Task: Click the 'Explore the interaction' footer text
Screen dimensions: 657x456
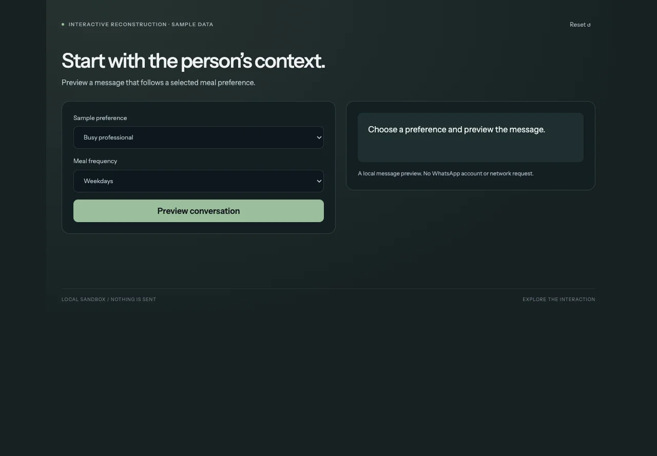Action: click(559, 299)
